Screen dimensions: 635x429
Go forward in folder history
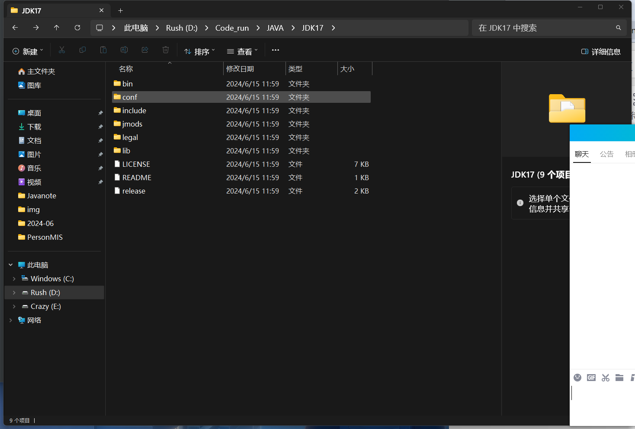36,28
